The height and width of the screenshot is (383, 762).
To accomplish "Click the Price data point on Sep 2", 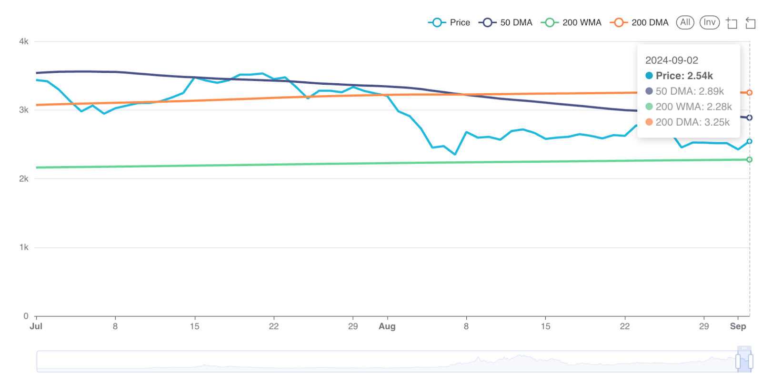I will tap(749, 141).
